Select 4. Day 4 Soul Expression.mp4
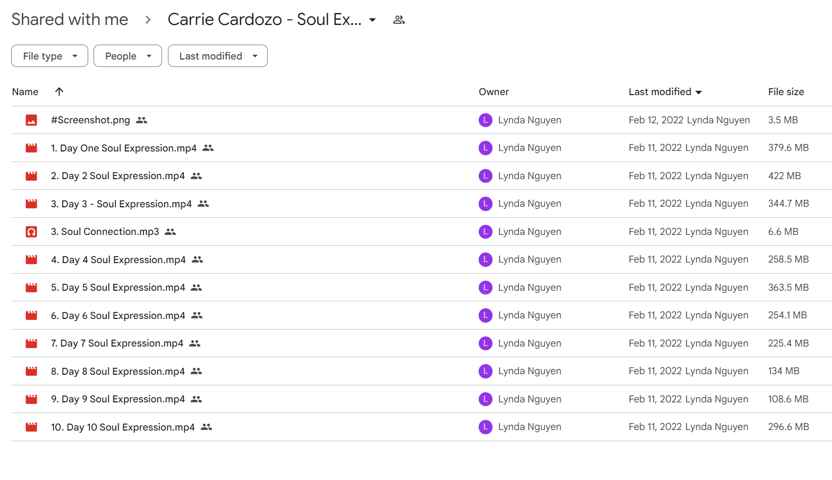Image resolution: width=832 pixels, height=480 pixels. pyautogui.click(x=118, y=259)
